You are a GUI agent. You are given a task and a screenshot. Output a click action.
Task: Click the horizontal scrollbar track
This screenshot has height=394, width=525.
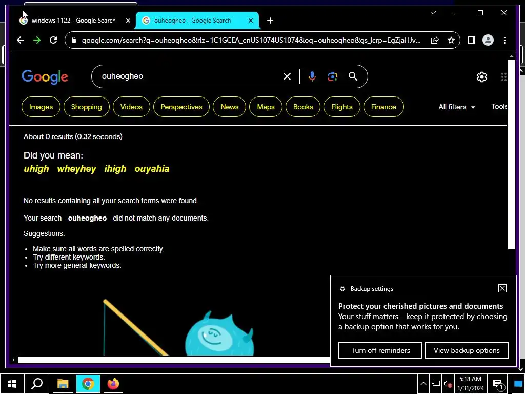click(x=174, y=360)
